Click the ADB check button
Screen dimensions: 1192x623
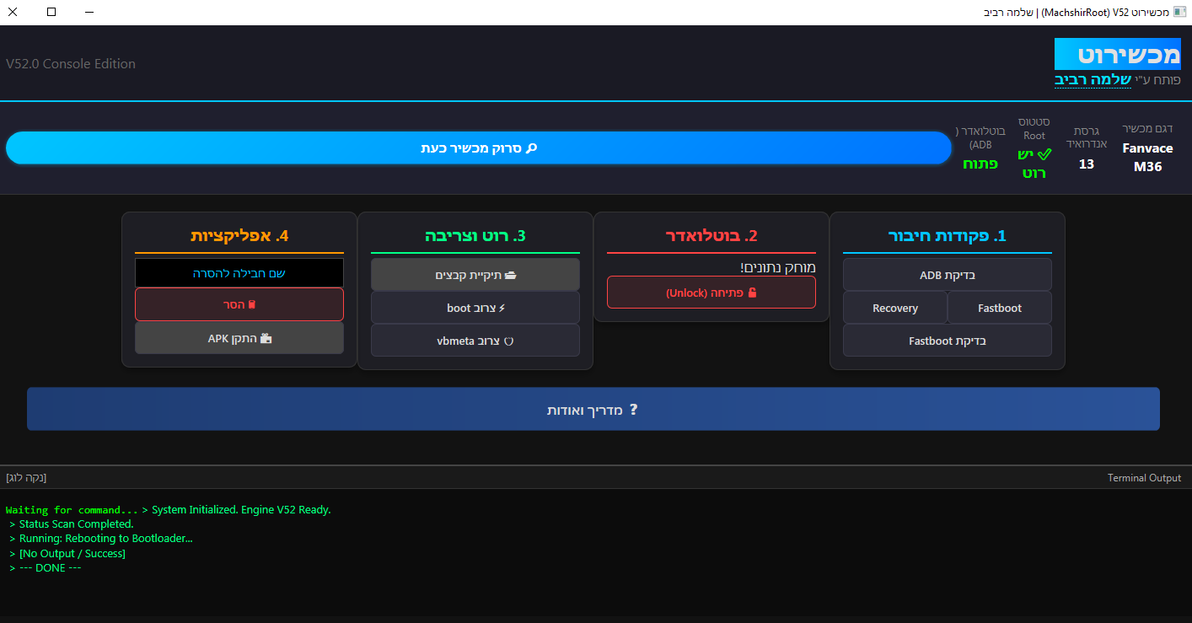[x=947, y=275]
